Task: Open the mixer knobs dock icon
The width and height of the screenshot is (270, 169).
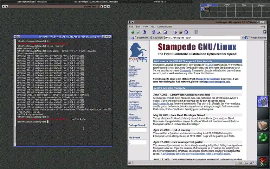Action: tap(263, 101)
